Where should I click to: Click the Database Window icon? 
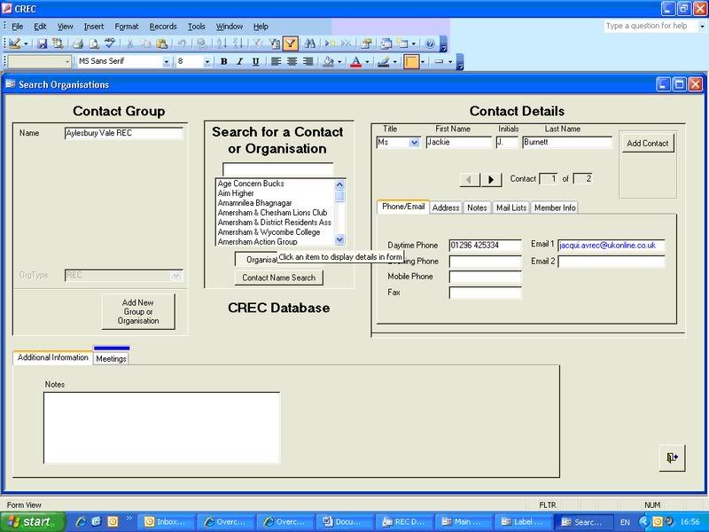386,43
